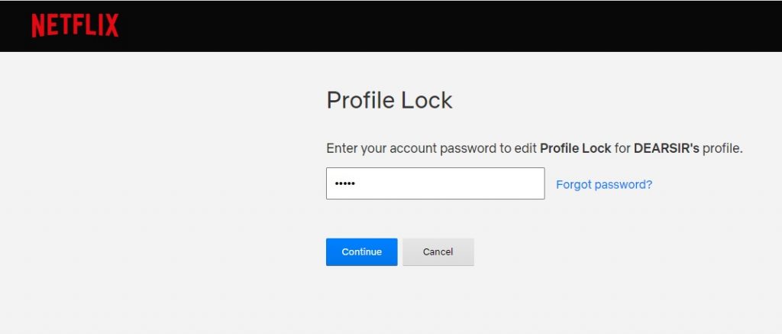Click the bold DEARSIR's profile name
Viewport: 782px width, 334px height.
pyautogui.click(x=667, y=148)
